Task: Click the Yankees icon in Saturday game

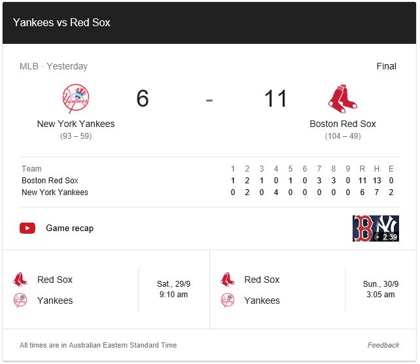Action: (x=20, y=300)
